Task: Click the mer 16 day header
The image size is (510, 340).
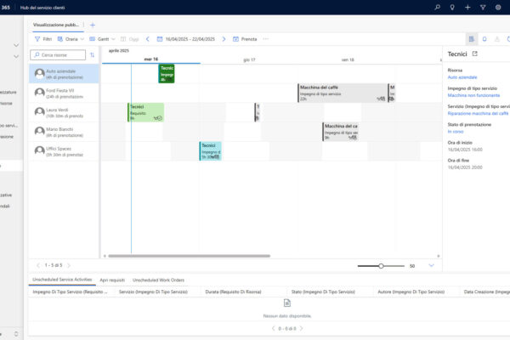Action: pos(151,59)
